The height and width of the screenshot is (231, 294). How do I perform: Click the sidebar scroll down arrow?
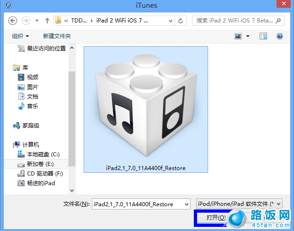[x=72, y=191]
